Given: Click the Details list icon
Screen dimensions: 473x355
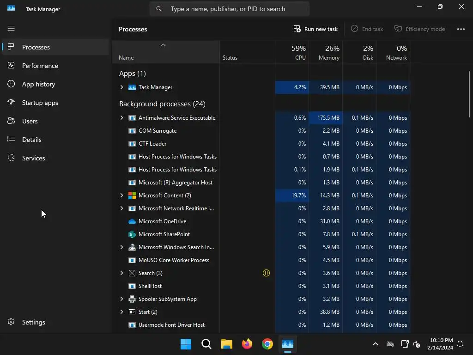Looking at the screenshot, I should [x=11, y=139].
